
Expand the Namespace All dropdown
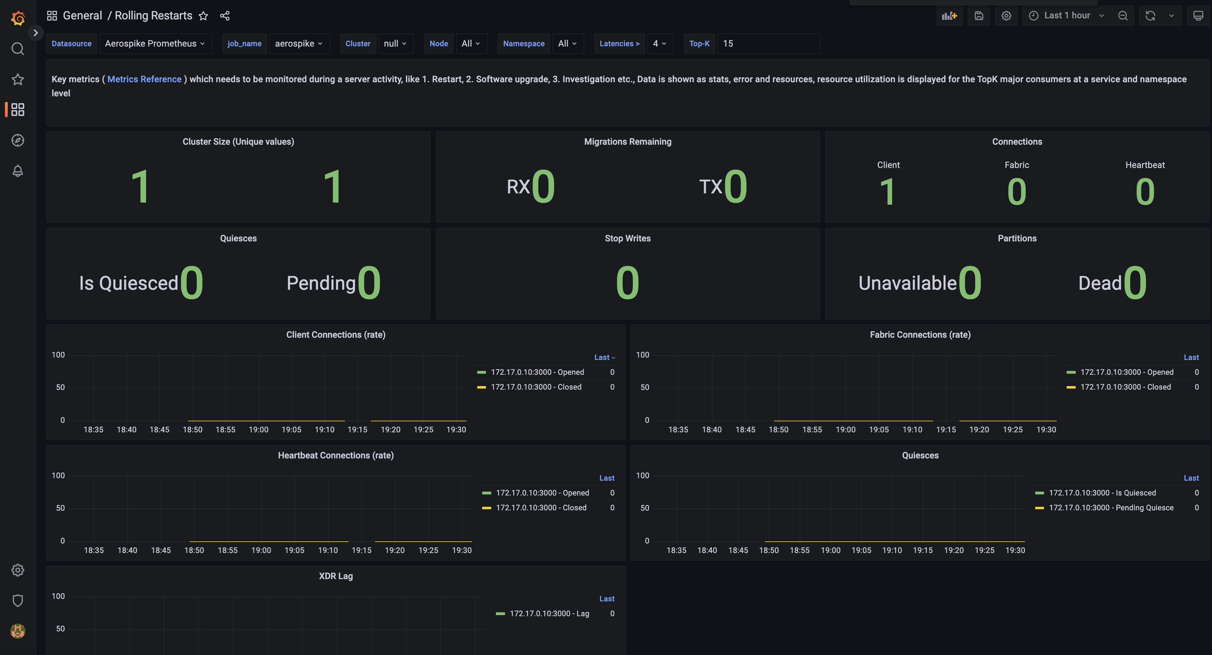coord(567,44)
